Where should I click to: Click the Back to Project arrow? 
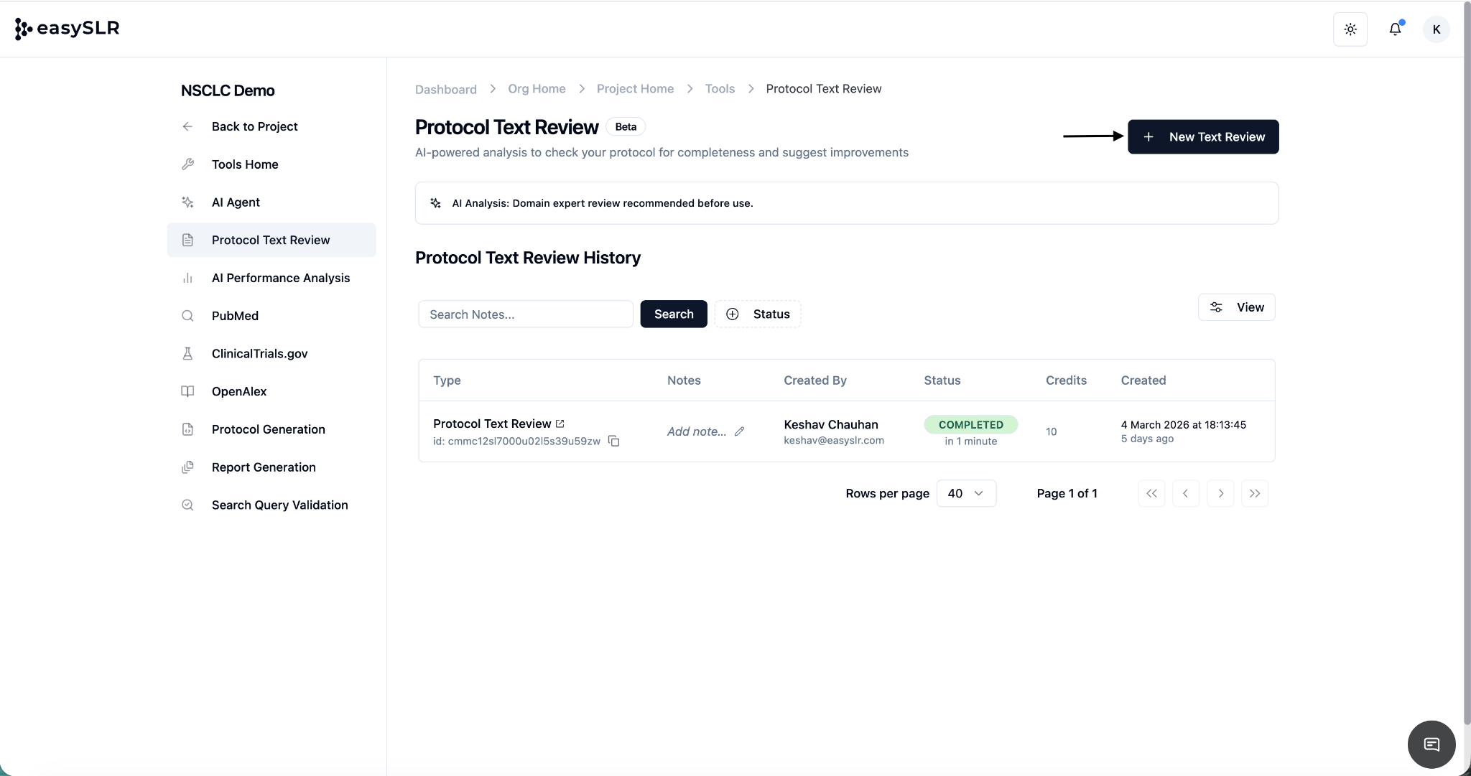[188, 126]
